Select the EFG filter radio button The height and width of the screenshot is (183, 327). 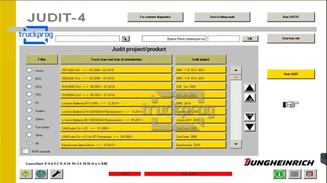click(29, 78)
